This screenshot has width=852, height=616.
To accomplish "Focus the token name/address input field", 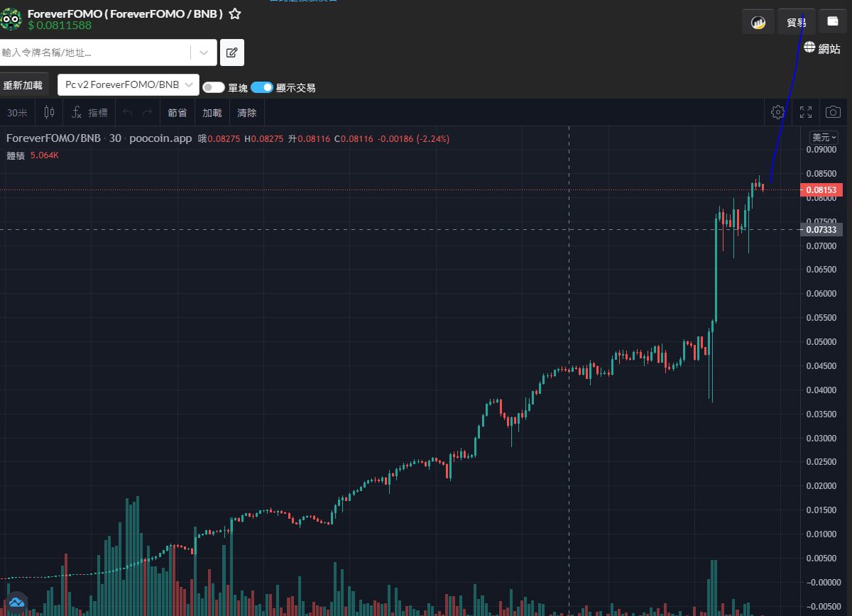I will (96, 53).
